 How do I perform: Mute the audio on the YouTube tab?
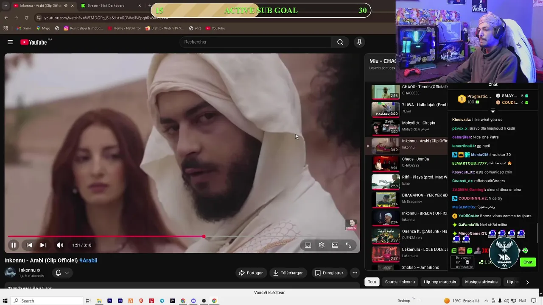coord(65,6)
